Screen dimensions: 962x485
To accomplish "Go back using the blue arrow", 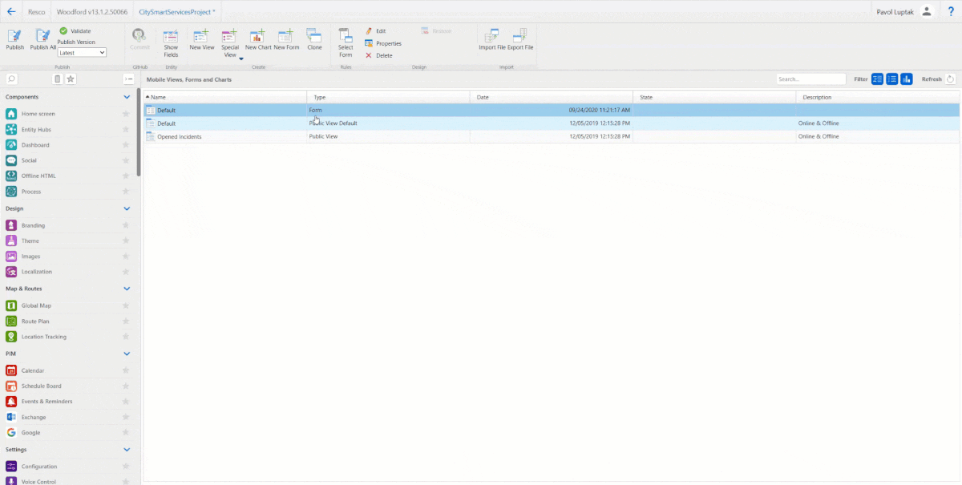I will click(x=11, y=11).
